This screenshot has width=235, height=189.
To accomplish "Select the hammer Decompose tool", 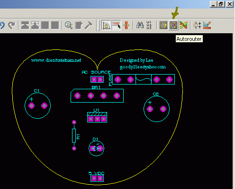I will [x=89, y=25].
